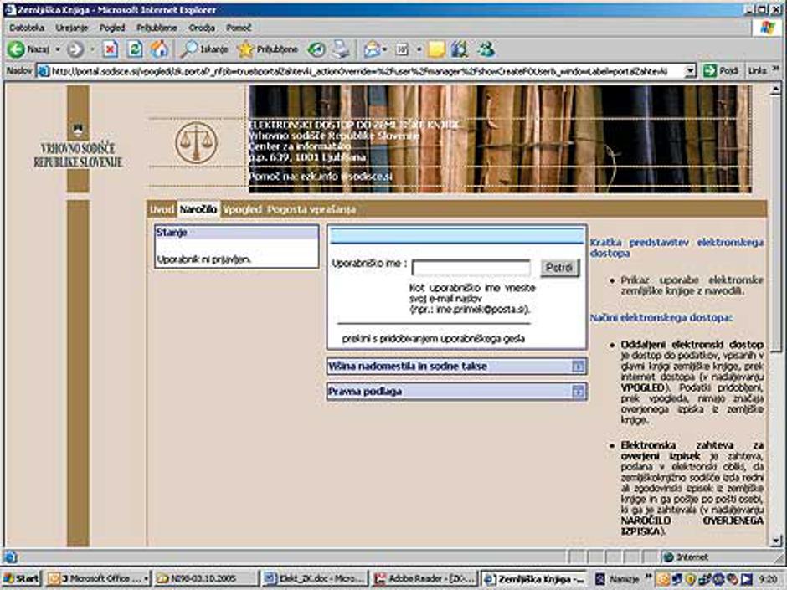
Task: Click the Back (Nazaj) navigation button
Action: (x=29, y=49)
